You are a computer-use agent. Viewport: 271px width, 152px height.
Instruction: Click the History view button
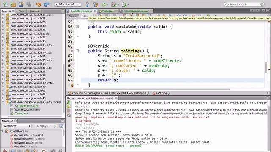pyautogui.click(x=86, y=16)
